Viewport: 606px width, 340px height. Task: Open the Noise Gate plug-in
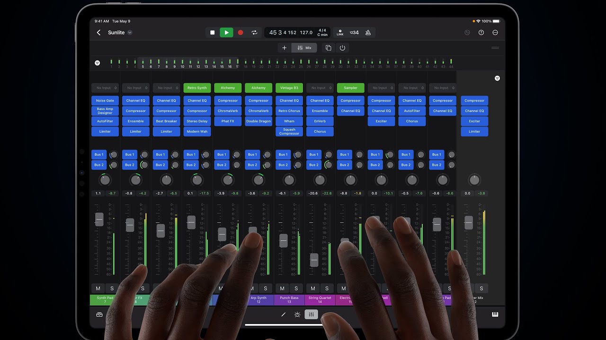105,101
